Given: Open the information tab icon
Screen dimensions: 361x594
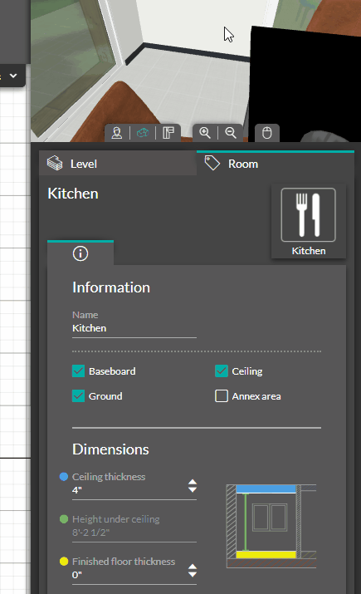Looking at the screenshot, I should coord(80,253).
